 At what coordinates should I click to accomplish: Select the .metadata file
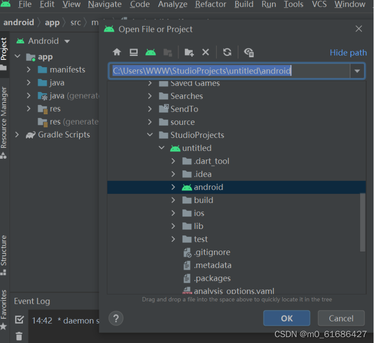coord(207,265)
